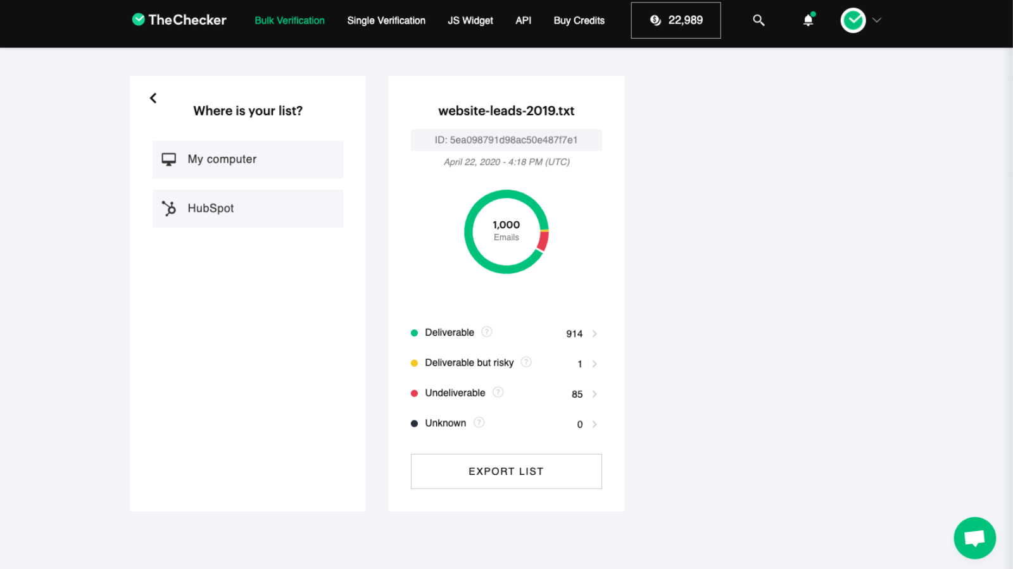1013x569 pixels.
Task: Switch to Single Verification tab
Action: click(386, 20)
